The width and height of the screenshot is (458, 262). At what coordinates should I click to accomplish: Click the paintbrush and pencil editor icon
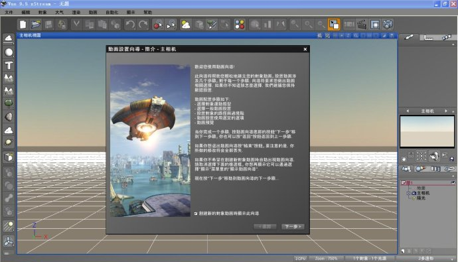coord(212,25)
